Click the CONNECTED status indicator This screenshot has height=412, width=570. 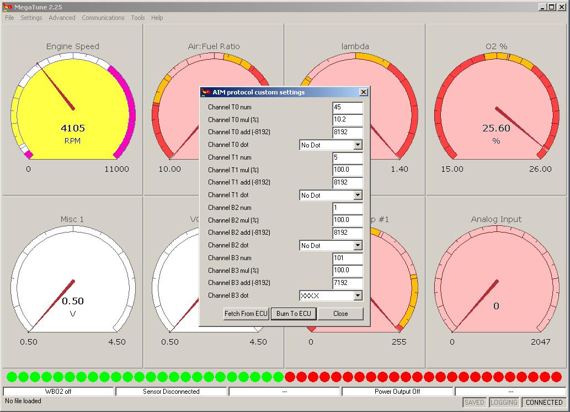click(544, 403)
